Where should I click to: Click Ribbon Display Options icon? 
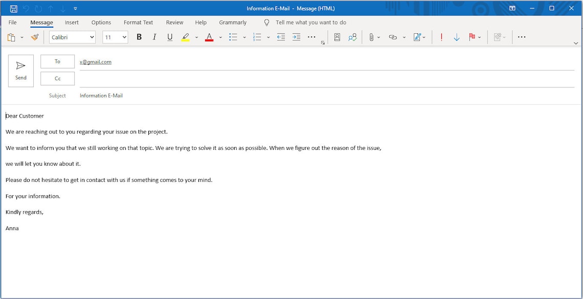point(512,8)
